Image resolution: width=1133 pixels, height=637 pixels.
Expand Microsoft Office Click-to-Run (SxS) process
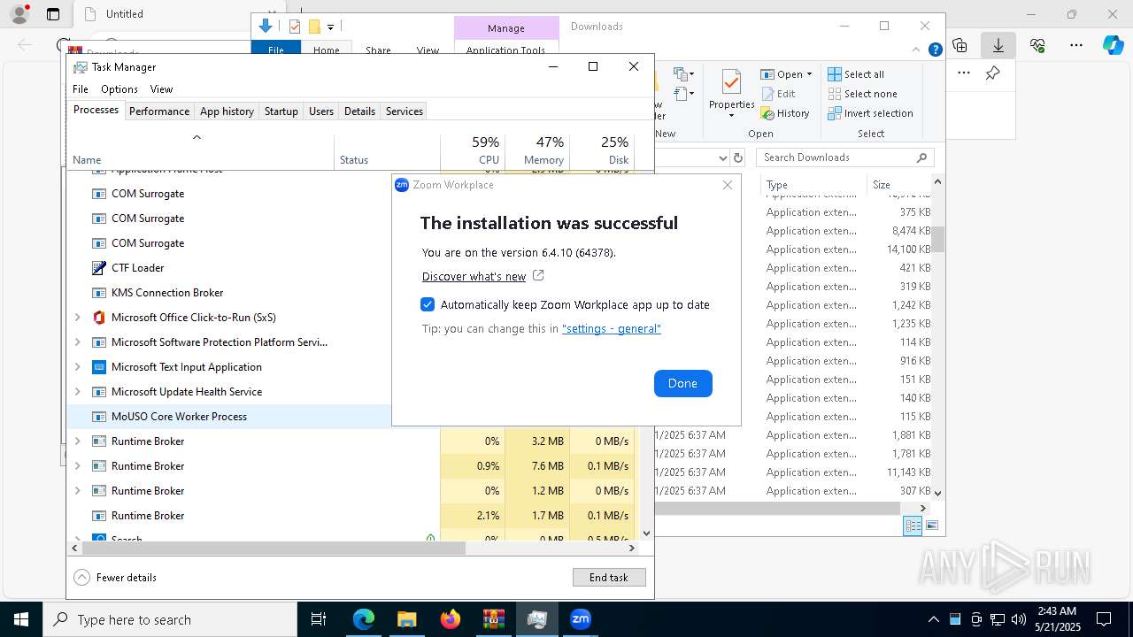click(x=78, y=318)
